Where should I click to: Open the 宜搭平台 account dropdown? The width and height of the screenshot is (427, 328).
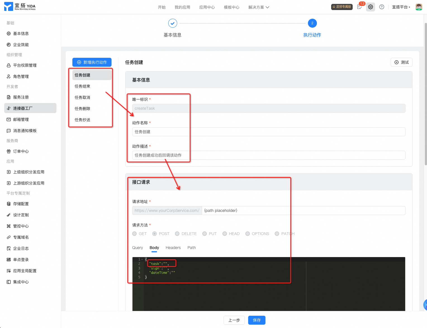(x=401, y=7)
